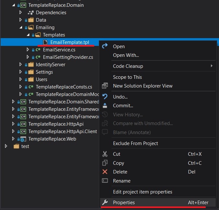Expand the TemplateReplace.Web project
Image resolution: width=219 pixels, height=210 pixels.
pos(13,139)
